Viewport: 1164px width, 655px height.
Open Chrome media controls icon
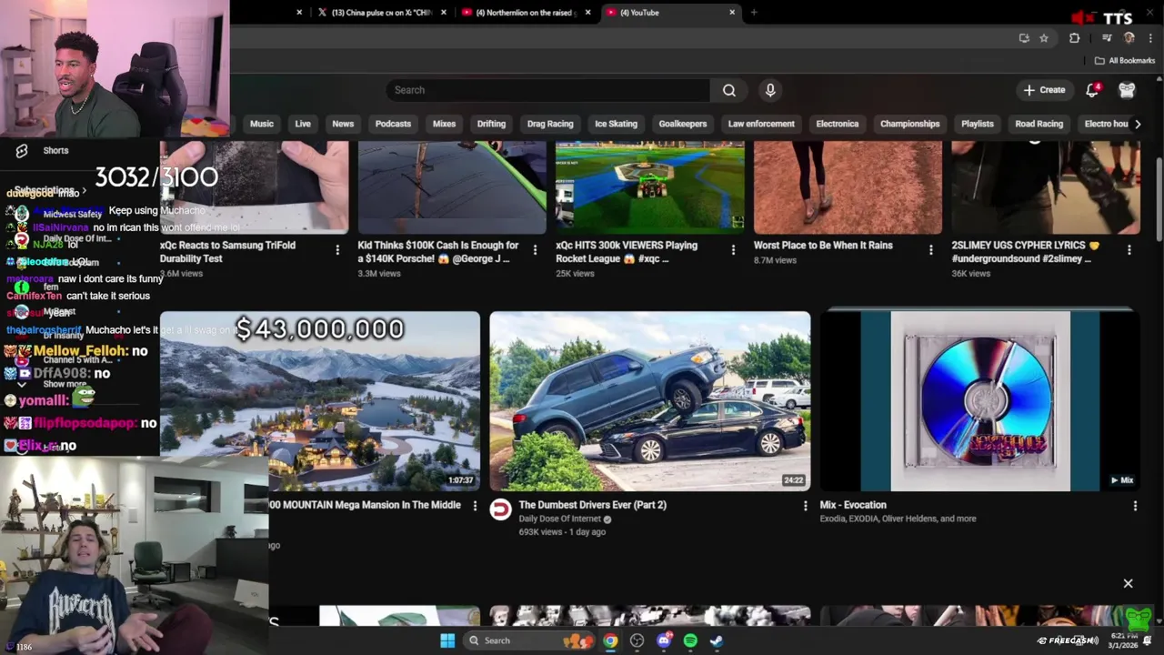(1107, 38)
